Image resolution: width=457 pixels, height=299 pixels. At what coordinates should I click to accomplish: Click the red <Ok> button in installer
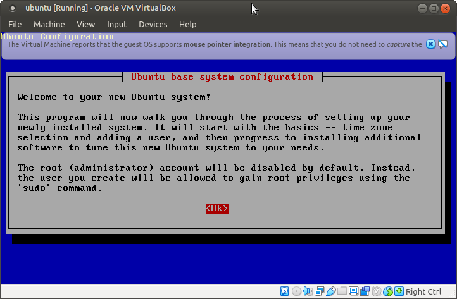(x=217, y=208)
